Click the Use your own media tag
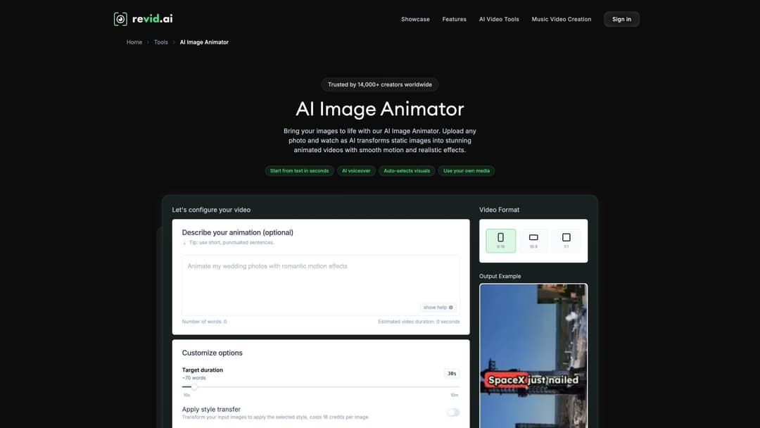 click(467, 170)
